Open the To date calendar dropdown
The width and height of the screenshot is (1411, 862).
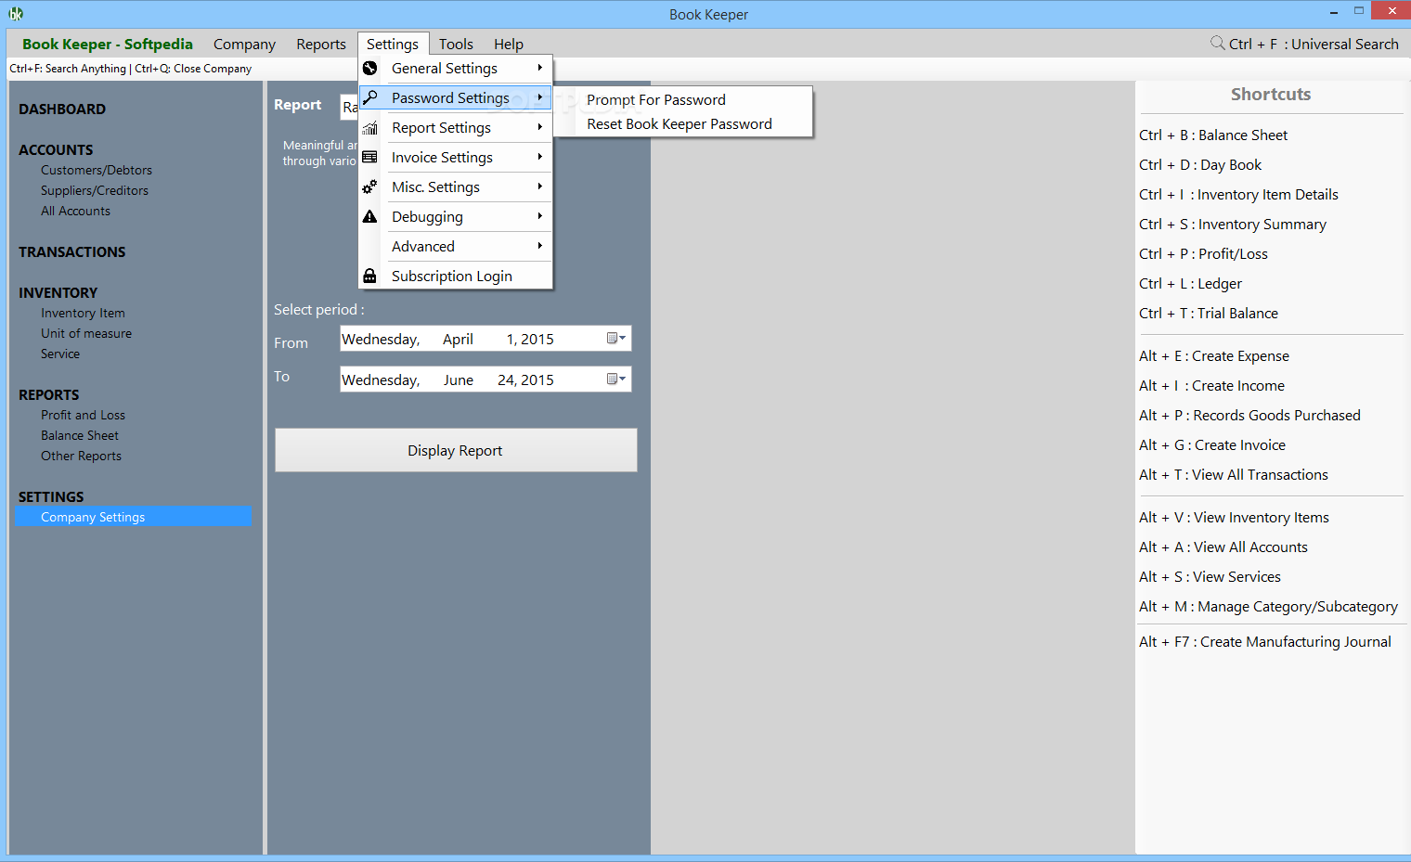click(x=616, y=380)
